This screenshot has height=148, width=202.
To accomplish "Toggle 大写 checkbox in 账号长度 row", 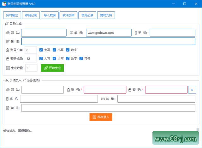I will click(41, 50).
